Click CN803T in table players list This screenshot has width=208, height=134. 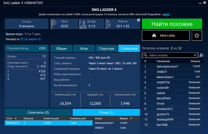(99, 128)
